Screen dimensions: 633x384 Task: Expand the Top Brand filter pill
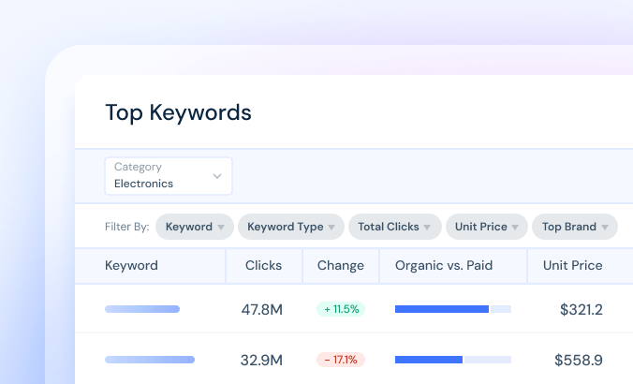[575, 227]
